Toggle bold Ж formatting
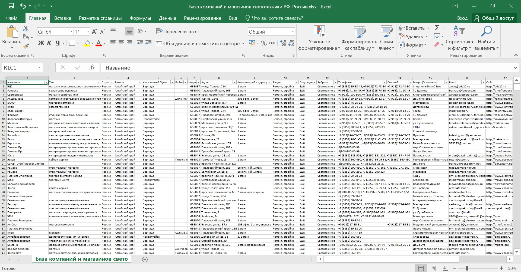The image size is (521, 272). click(x=41, y=43)
